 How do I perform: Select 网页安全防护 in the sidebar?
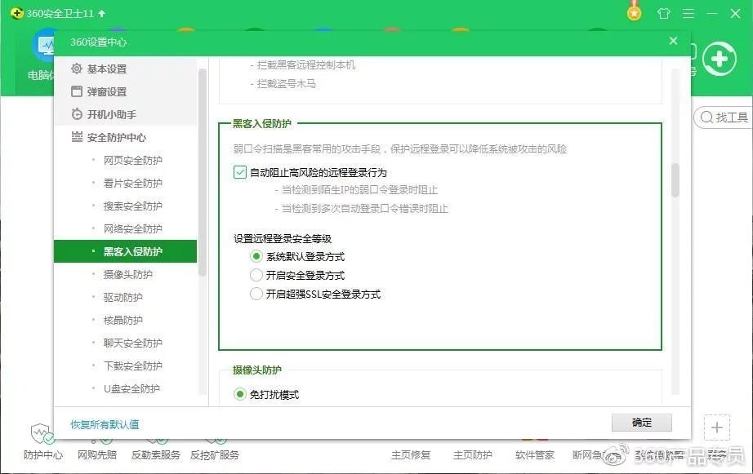tap(132, 160)
